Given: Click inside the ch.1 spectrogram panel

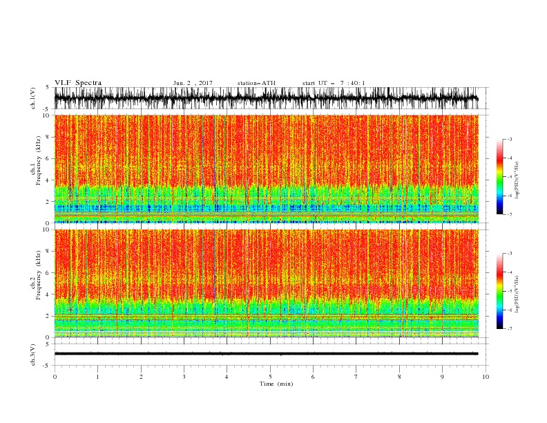Looking at the screenshot, I should click(x=267, y=169).
